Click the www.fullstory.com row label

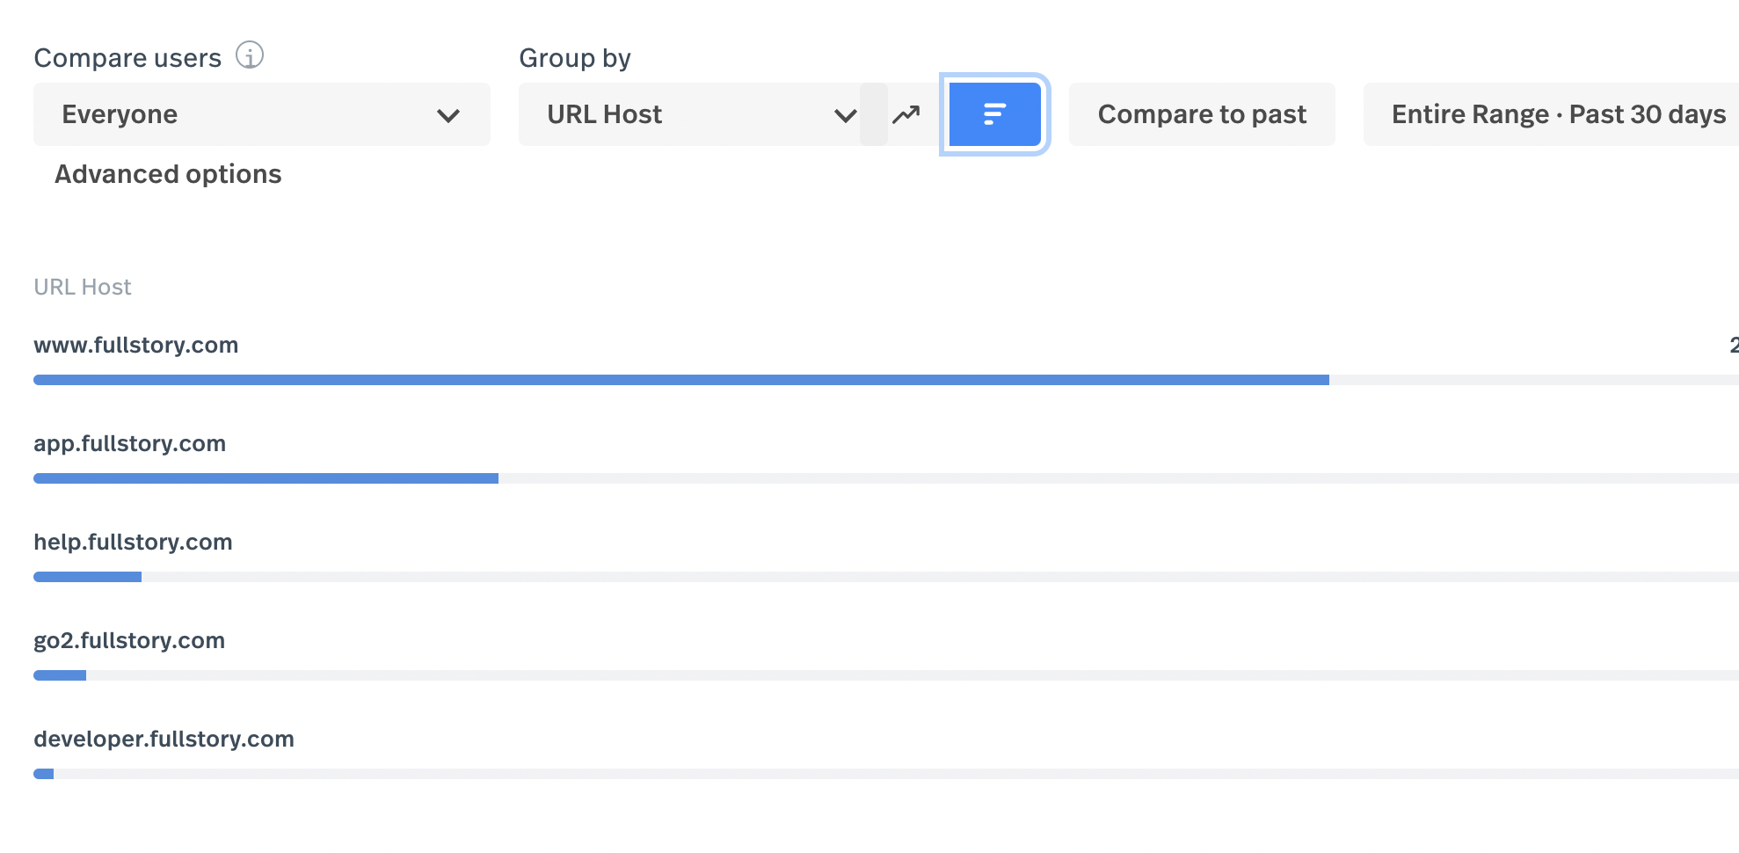pos(135,345)
